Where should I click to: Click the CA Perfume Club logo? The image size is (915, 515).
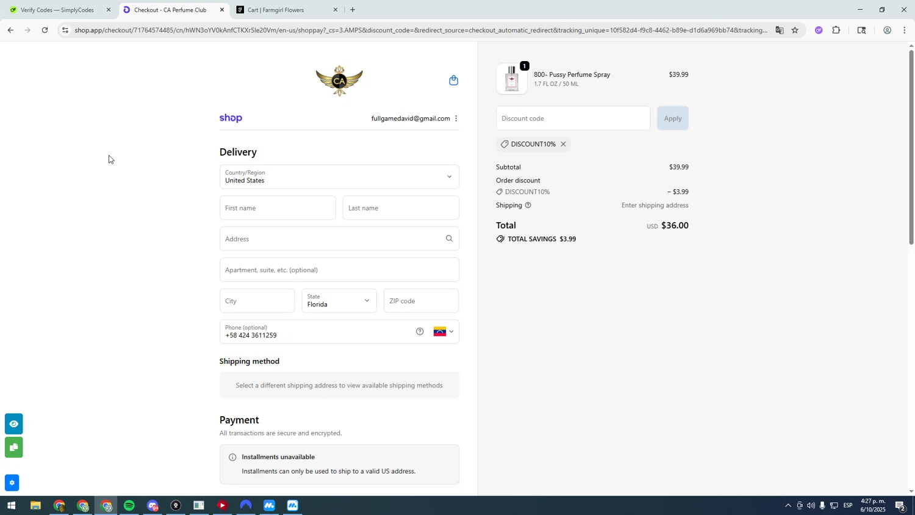(339, 81)
